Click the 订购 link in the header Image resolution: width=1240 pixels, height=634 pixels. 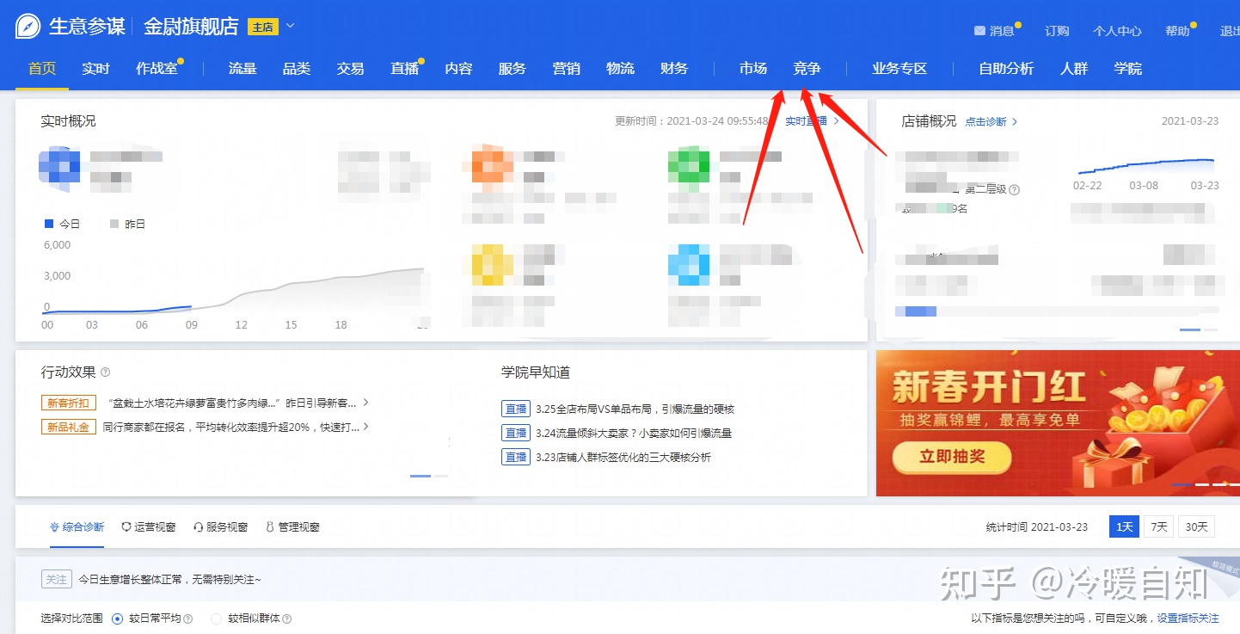coord(1057,31)
